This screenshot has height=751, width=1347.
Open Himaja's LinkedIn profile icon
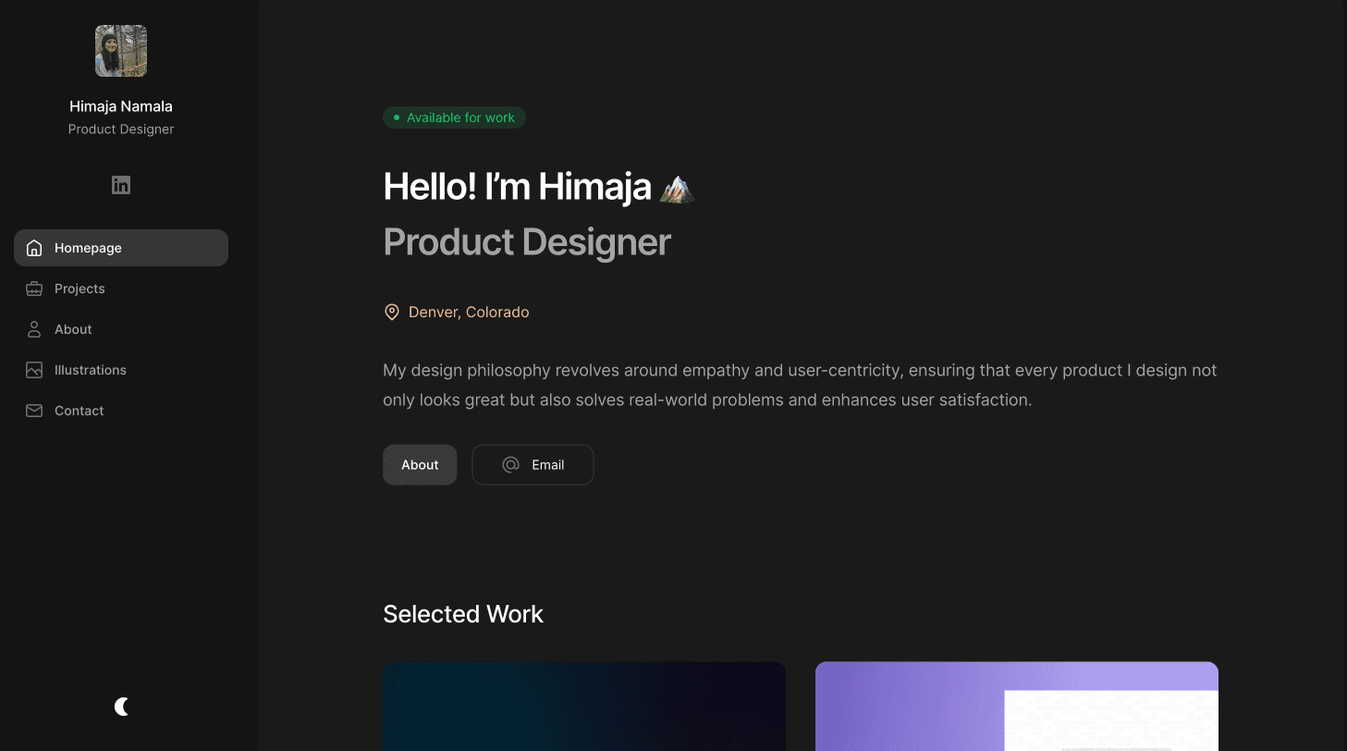point(120,185)
